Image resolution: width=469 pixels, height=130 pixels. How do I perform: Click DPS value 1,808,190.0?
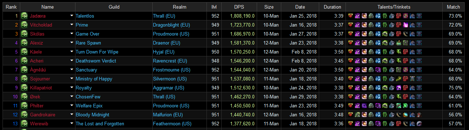[x=242, y=16]
